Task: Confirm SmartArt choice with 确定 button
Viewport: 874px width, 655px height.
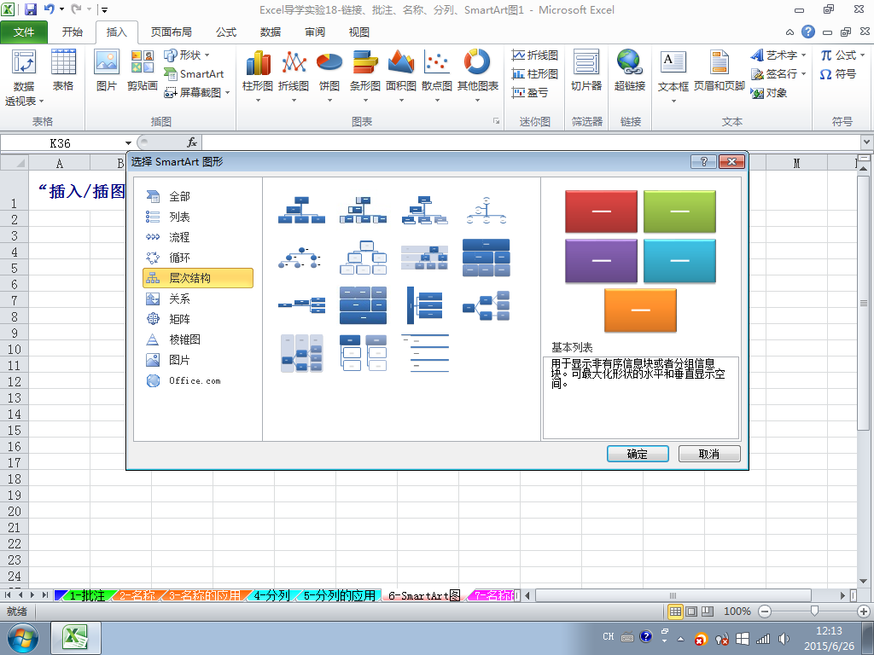Action: tap(638, 454)
